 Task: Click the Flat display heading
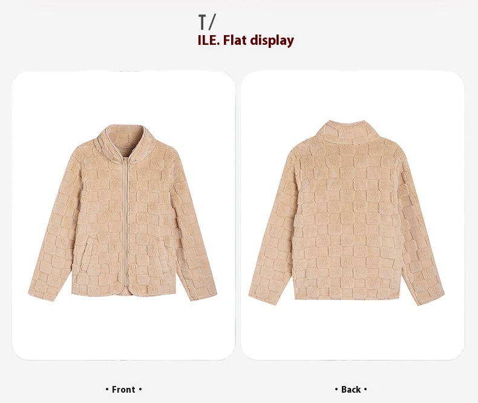(246, 40)
